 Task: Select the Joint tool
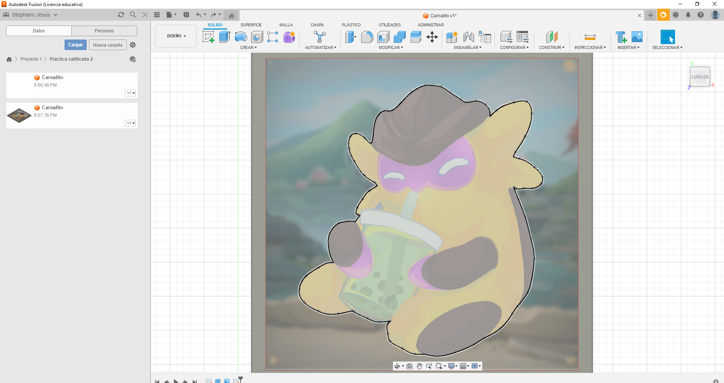pos(468,37)
